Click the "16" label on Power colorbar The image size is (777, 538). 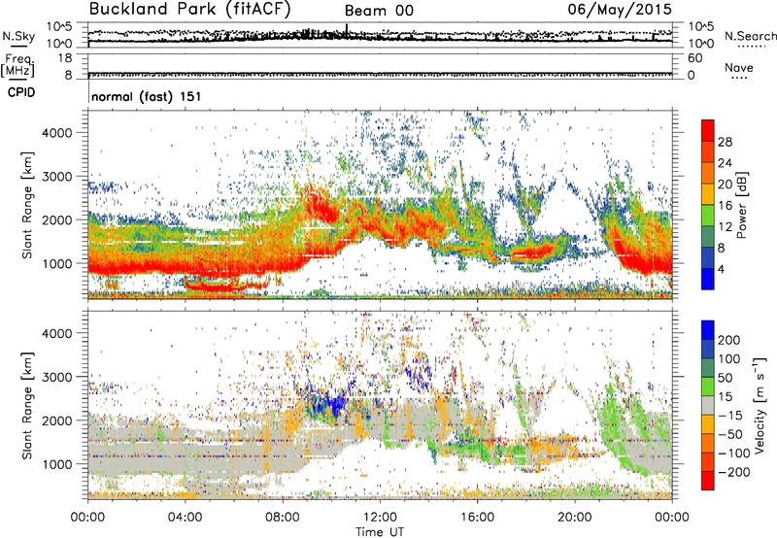(725, 206)
